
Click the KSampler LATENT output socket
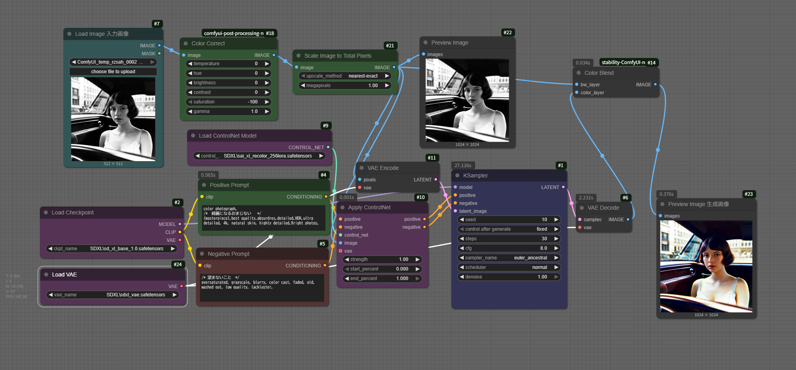[563, 187]
